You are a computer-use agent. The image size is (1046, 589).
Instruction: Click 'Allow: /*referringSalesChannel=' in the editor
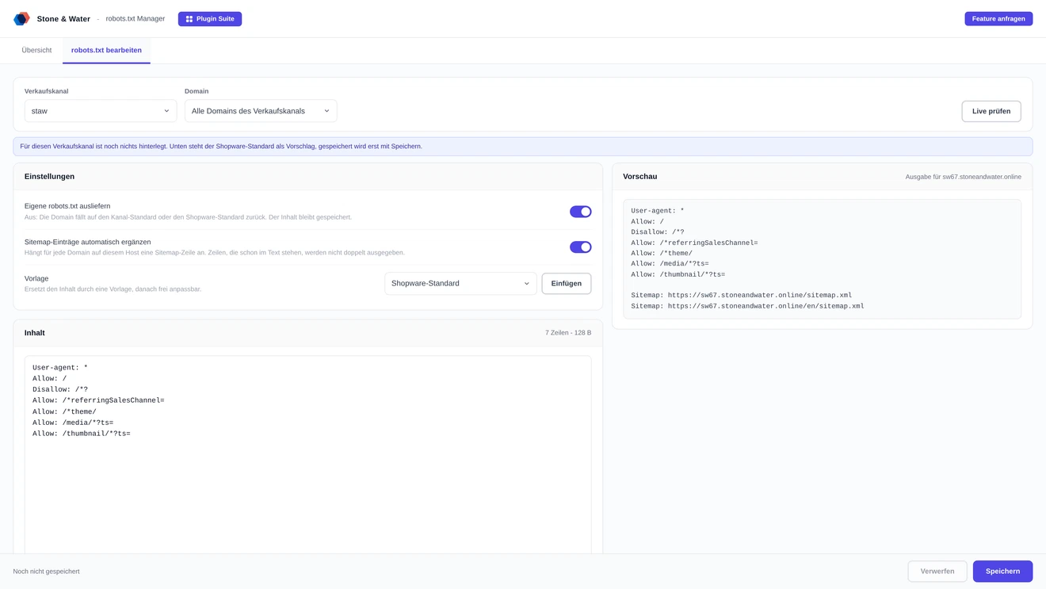pyautogui.click(x=98, y=400)
